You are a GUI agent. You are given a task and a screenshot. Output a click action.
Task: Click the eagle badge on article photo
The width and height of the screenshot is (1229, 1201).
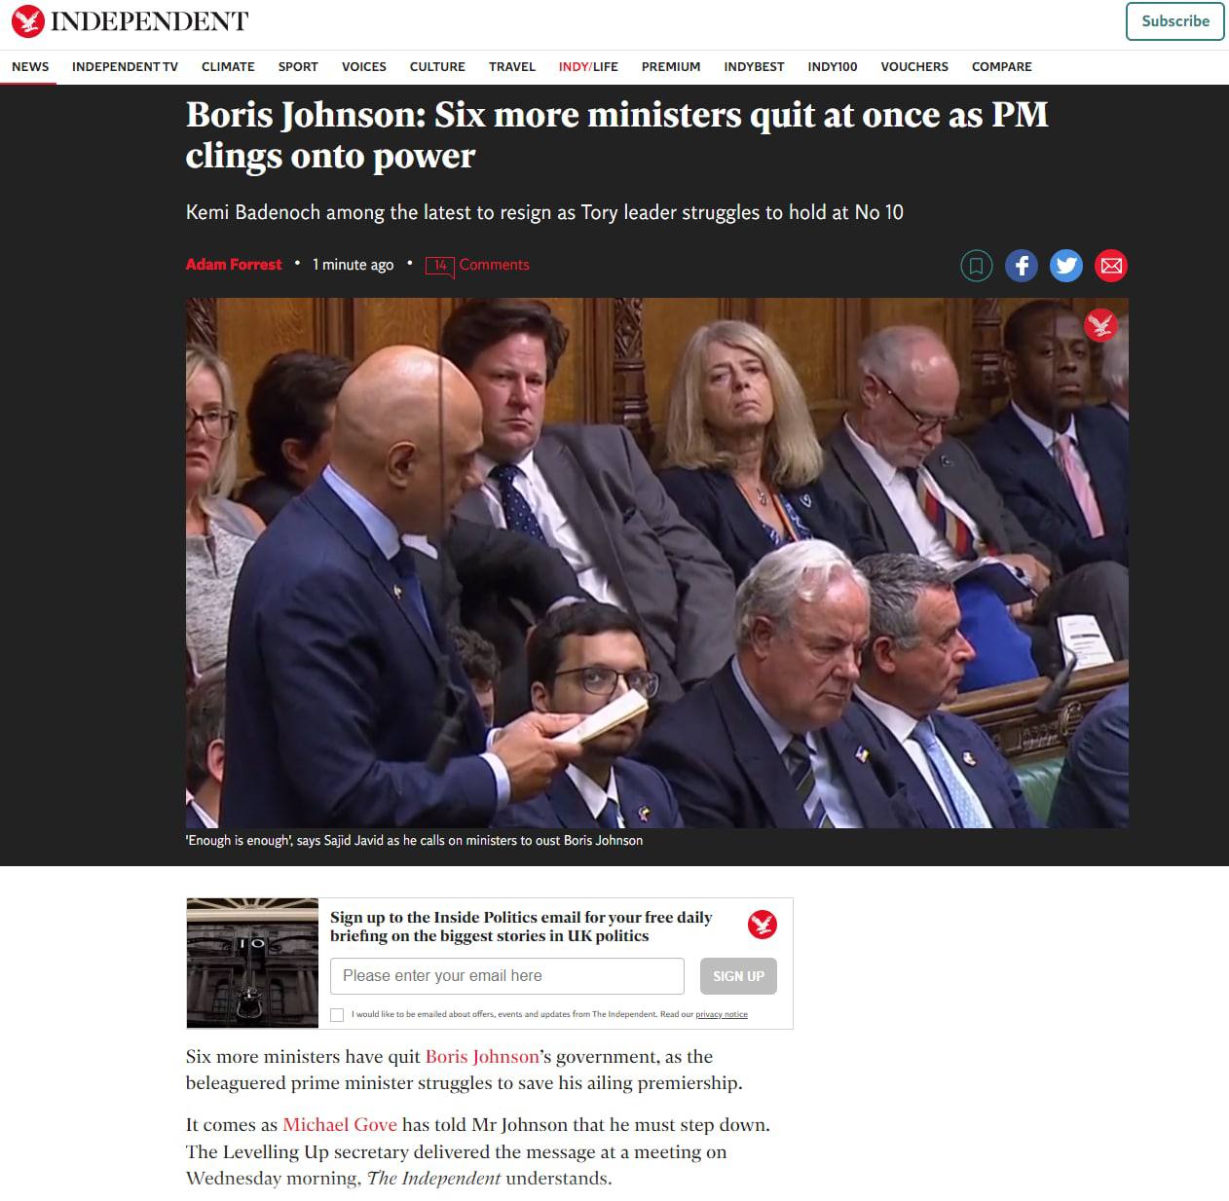(x=1101, y=325)
